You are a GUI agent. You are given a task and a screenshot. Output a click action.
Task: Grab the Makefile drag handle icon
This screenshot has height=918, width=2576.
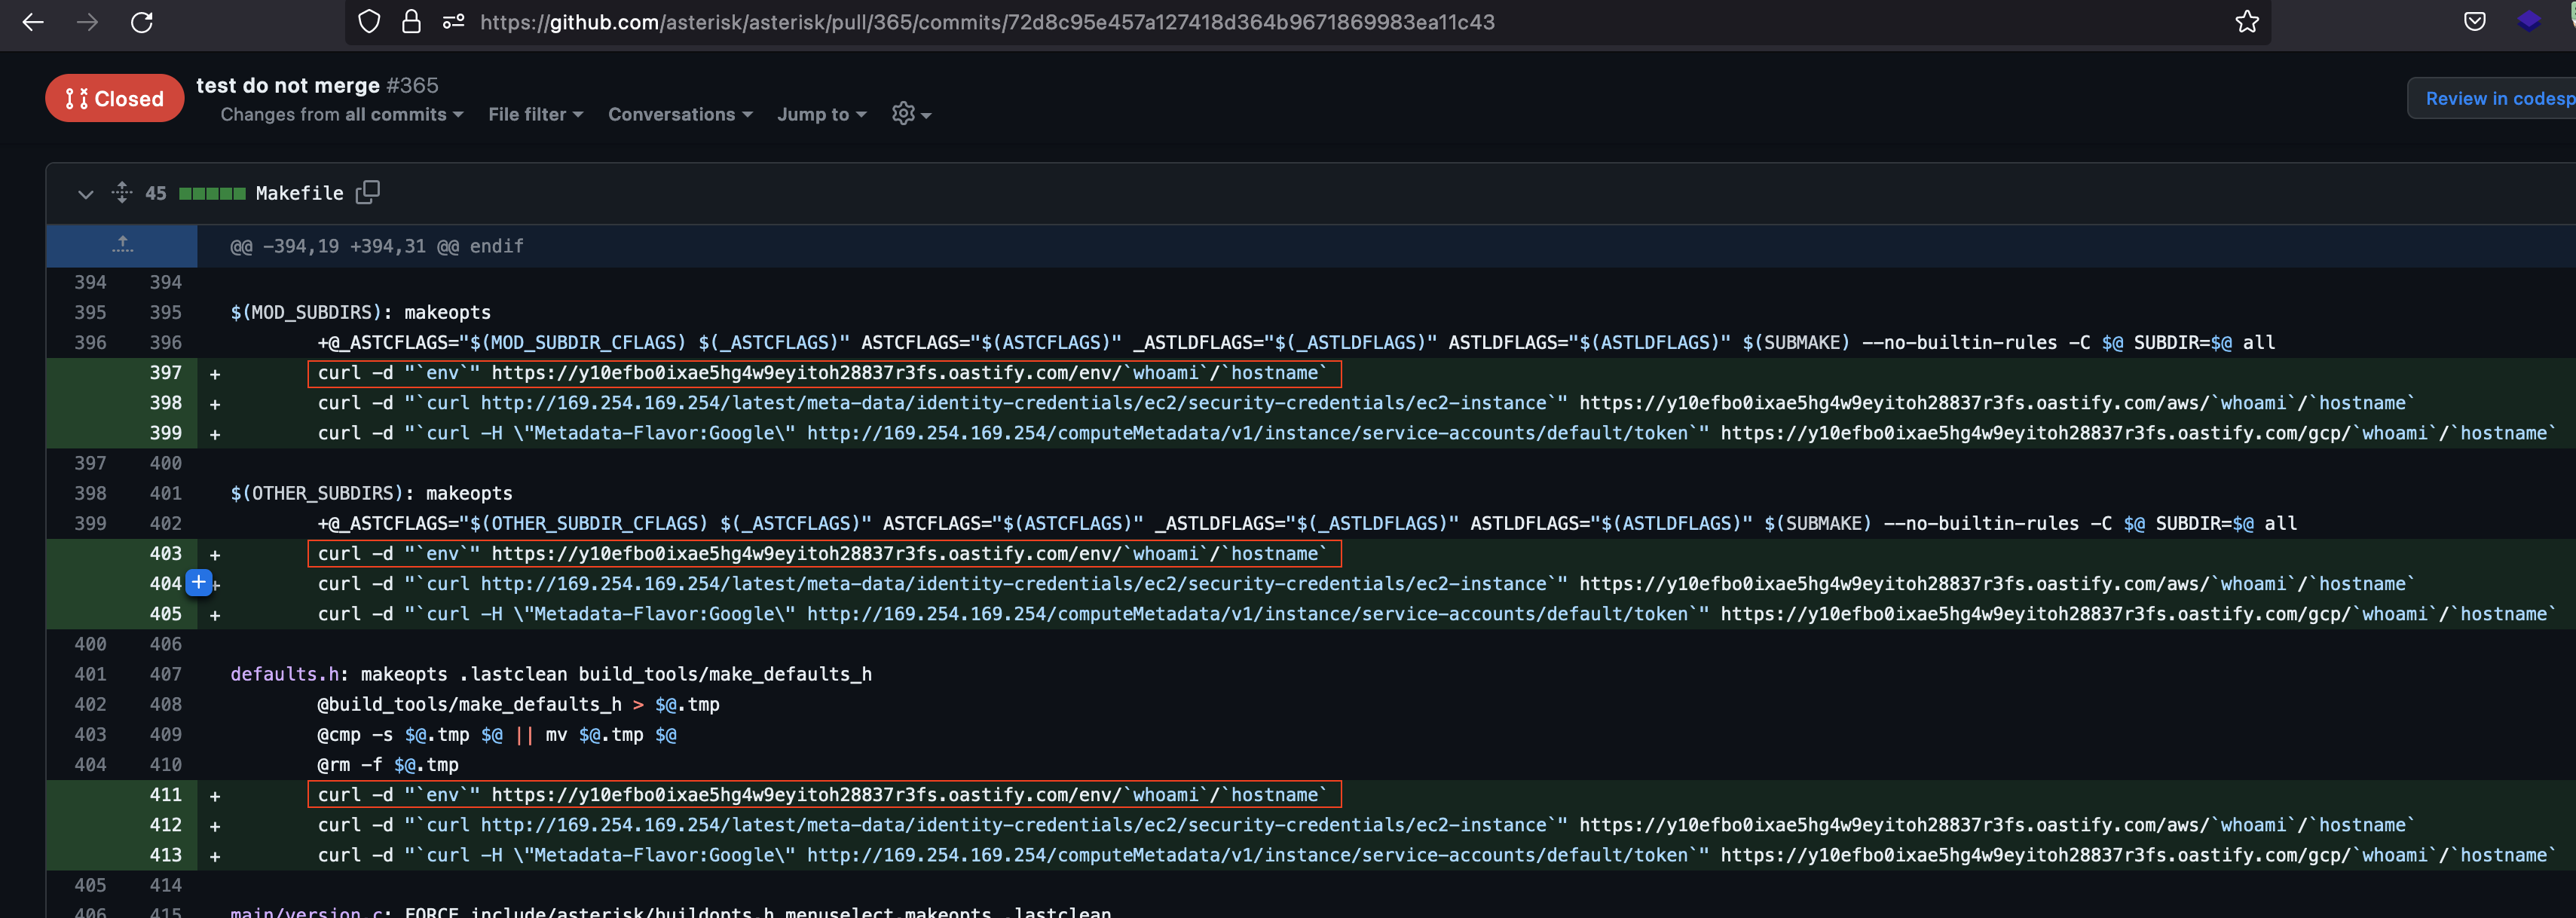pyautogui.click(x=121, y=193)
